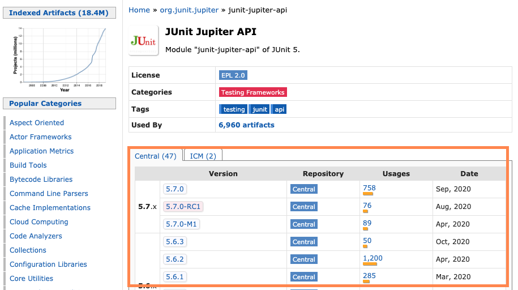Open Actor Frameworks category

41,137
